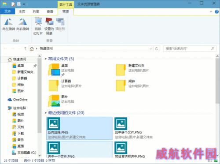Select the 计算器 folder in 常用文件夹
The image size is (220, 164).
[x=65, y=86]
